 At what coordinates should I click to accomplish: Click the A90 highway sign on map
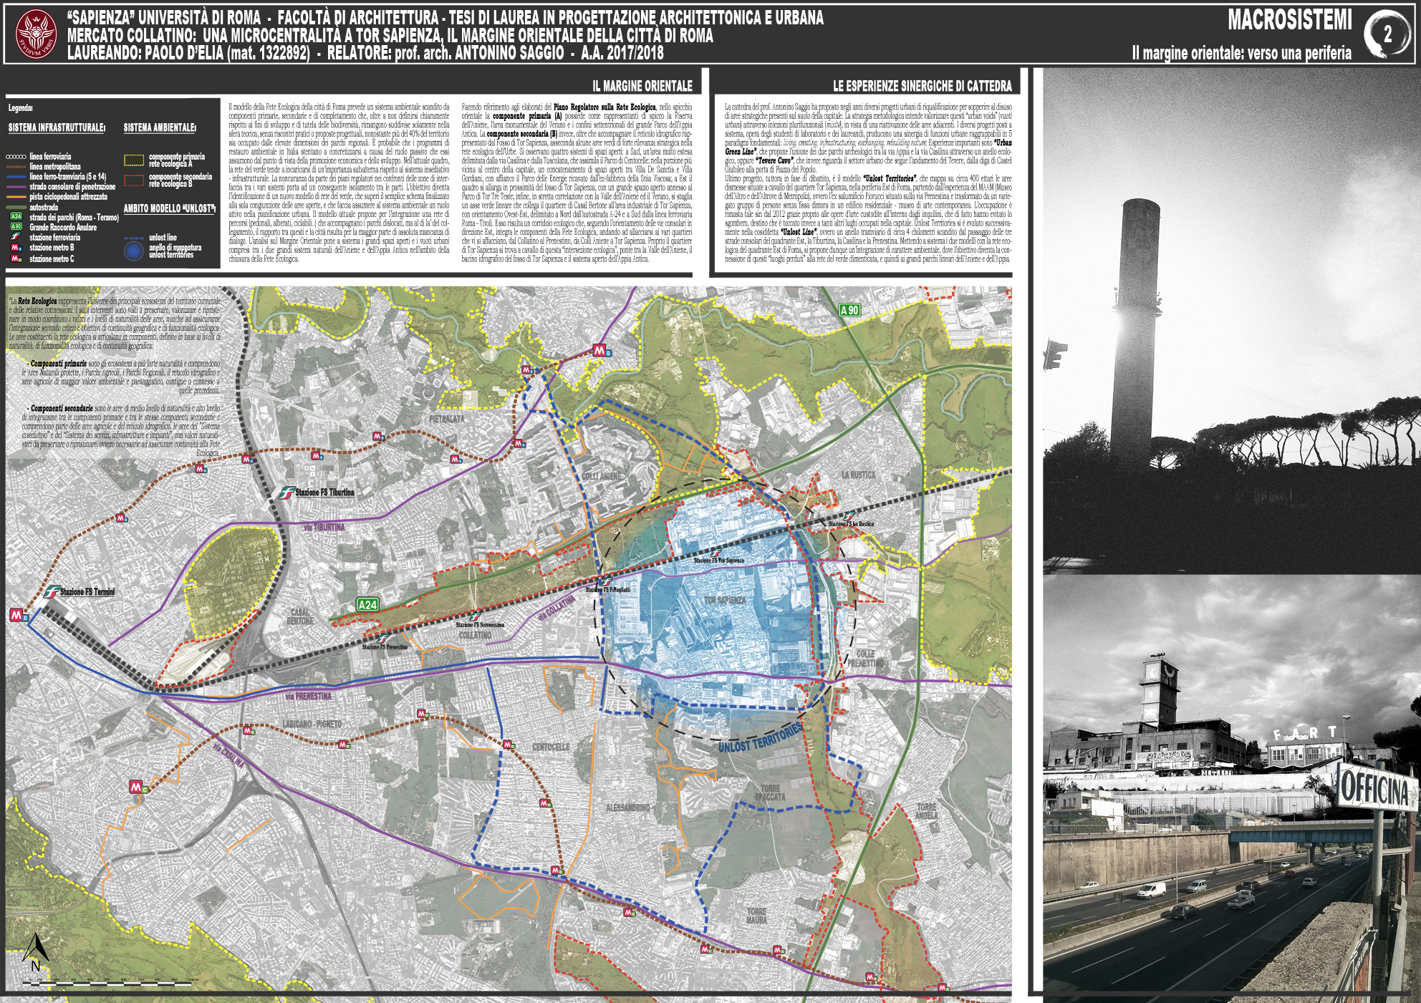click(x=849, y=310)
